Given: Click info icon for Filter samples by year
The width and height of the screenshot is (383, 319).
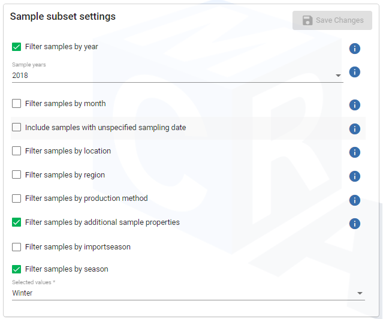Looking at the screenshot, I should pyautogui.click(x=354, y=49).
